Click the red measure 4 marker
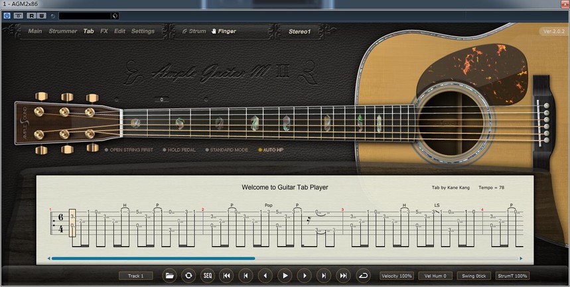This screenshot has height=287, width=570. [482, 209]
